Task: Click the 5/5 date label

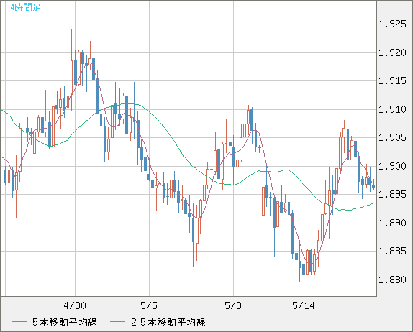Action: coord(149,305)
